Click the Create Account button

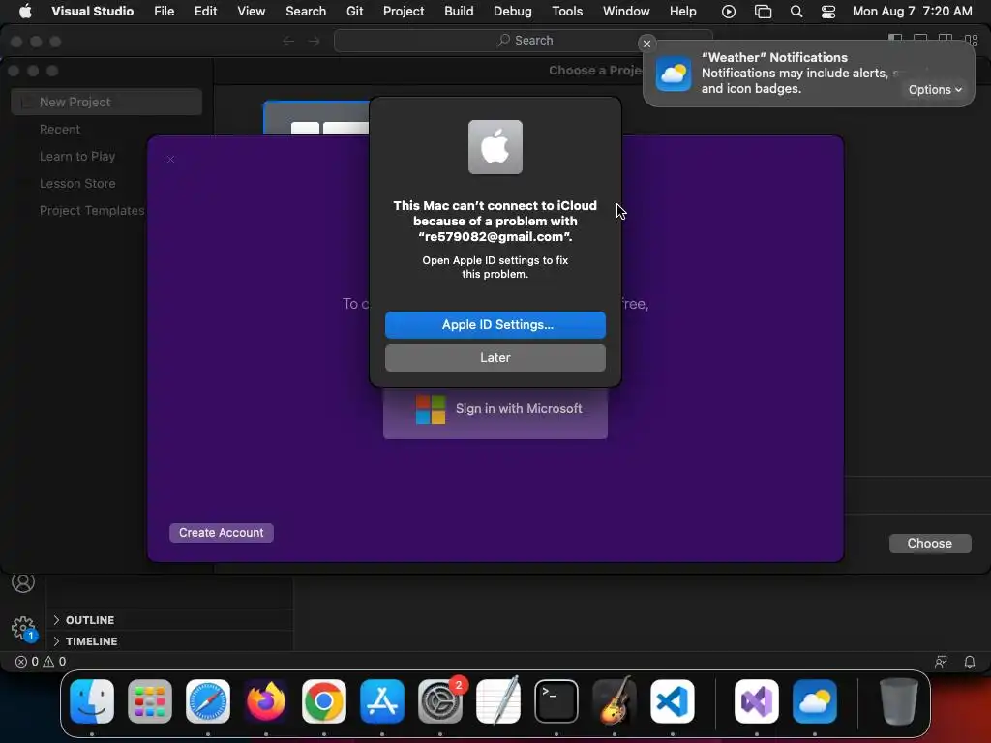pyautogui.click(x=222, y=533)
